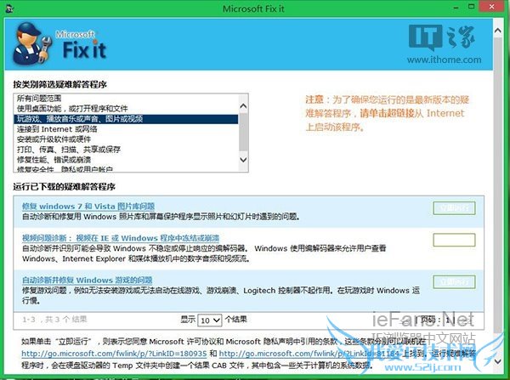Select category 玩游戏、播放音乐或声音、图片或视频
Screen dimensions: 510x380
126,119
